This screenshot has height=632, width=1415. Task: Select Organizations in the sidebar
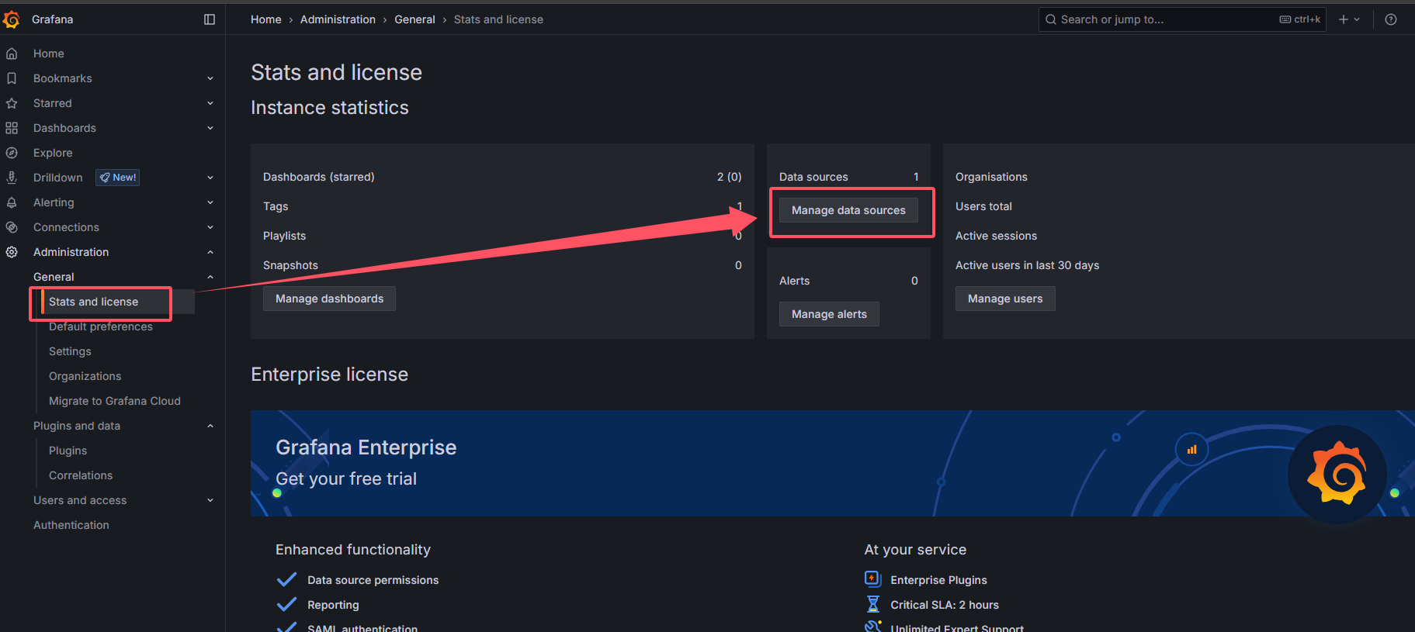pos(85,376)
